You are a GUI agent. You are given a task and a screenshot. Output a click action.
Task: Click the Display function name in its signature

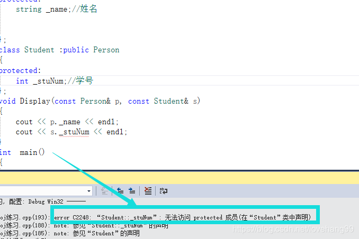point(35,101)
